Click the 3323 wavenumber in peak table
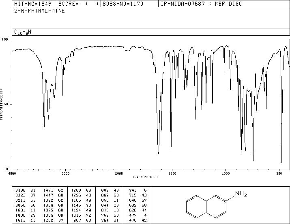290x224 pixels. [20, 195]
